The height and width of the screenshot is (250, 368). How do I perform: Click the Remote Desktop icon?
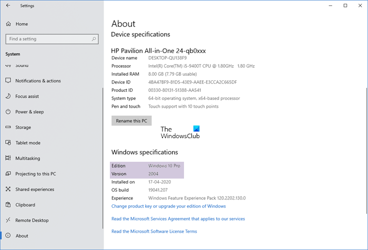click(x=8, y=221)
